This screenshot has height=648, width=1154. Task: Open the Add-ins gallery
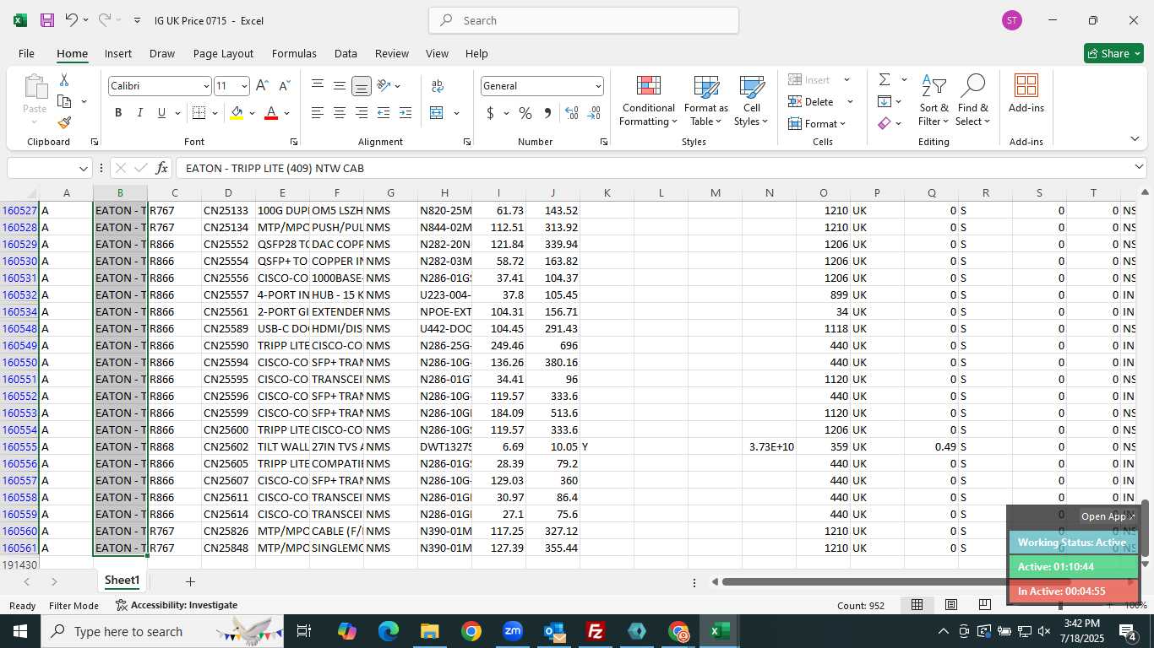[1026, 94]
